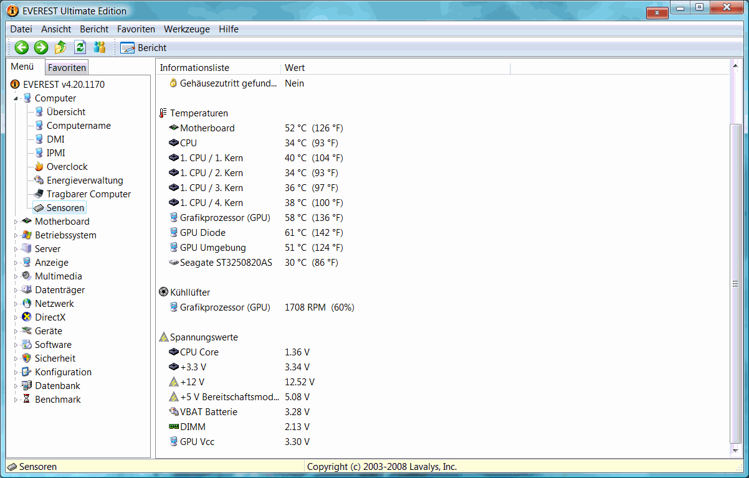Click the scrollbar up arrow in the list
The height and width of the screenshot is (478, 749).
click(736, 65)
